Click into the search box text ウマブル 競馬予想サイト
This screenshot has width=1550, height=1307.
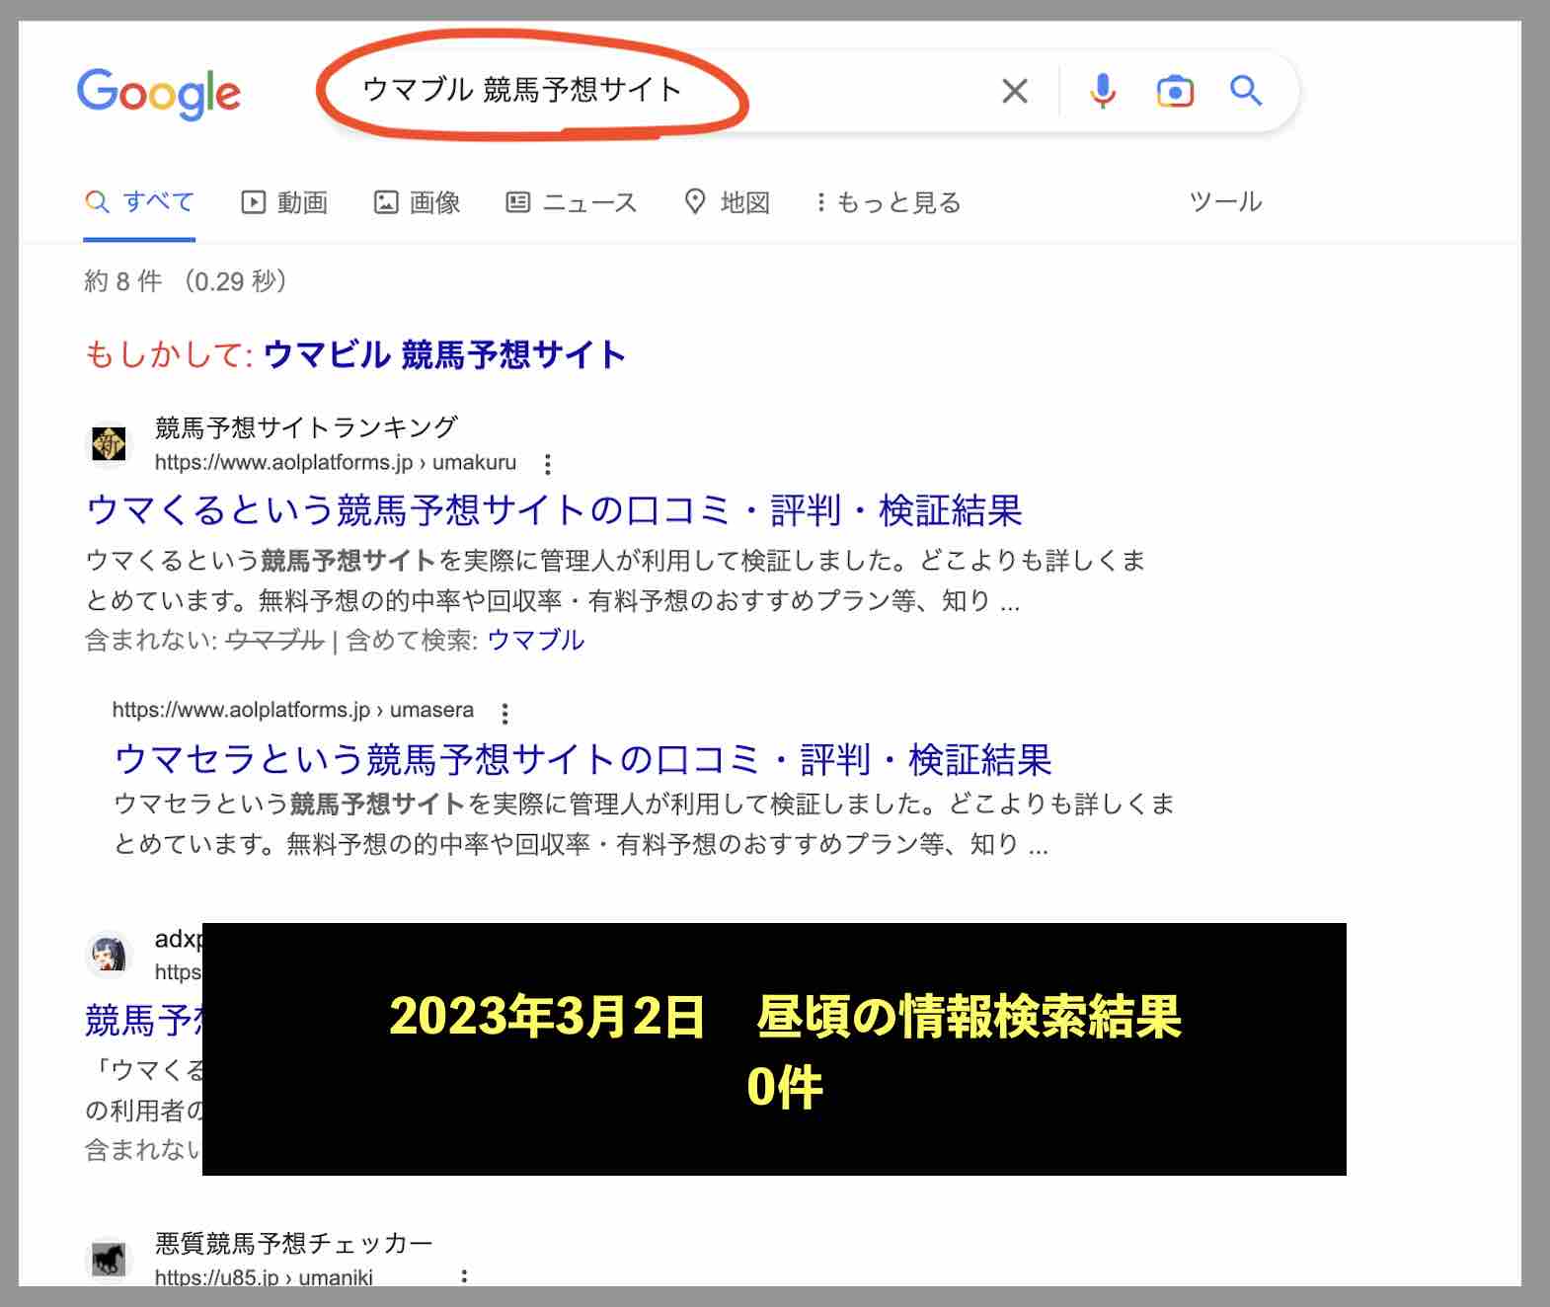tap(522, 90)
